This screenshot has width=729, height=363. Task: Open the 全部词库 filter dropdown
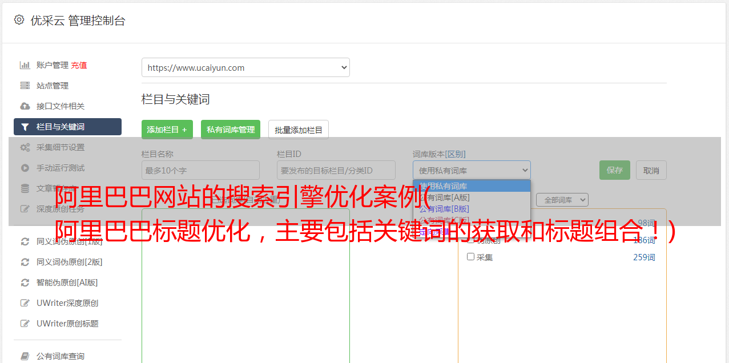tap(562, 200)
